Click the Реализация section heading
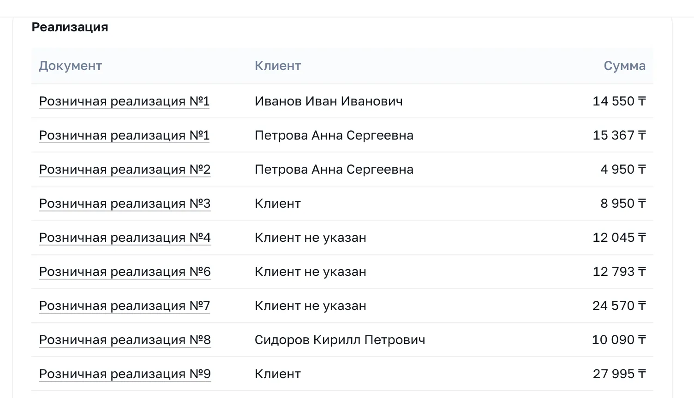The image size is (694, 398). tap(70, 27)
